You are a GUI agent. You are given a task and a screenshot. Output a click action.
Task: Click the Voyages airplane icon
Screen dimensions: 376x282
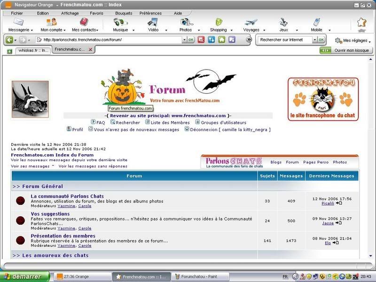[251, 22]
